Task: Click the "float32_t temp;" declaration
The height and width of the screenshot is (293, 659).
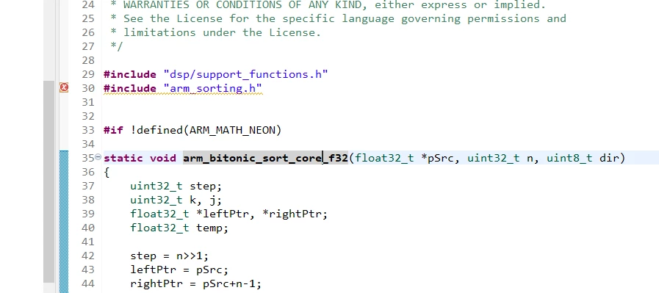Action: pyautogui.click(x=179, y=228)
